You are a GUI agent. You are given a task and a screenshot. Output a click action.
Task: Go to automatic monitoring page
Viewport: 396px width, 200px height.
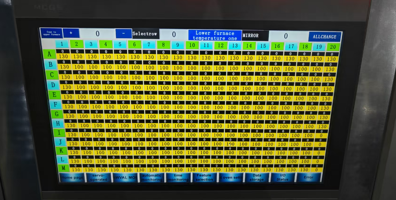(151, 177)
